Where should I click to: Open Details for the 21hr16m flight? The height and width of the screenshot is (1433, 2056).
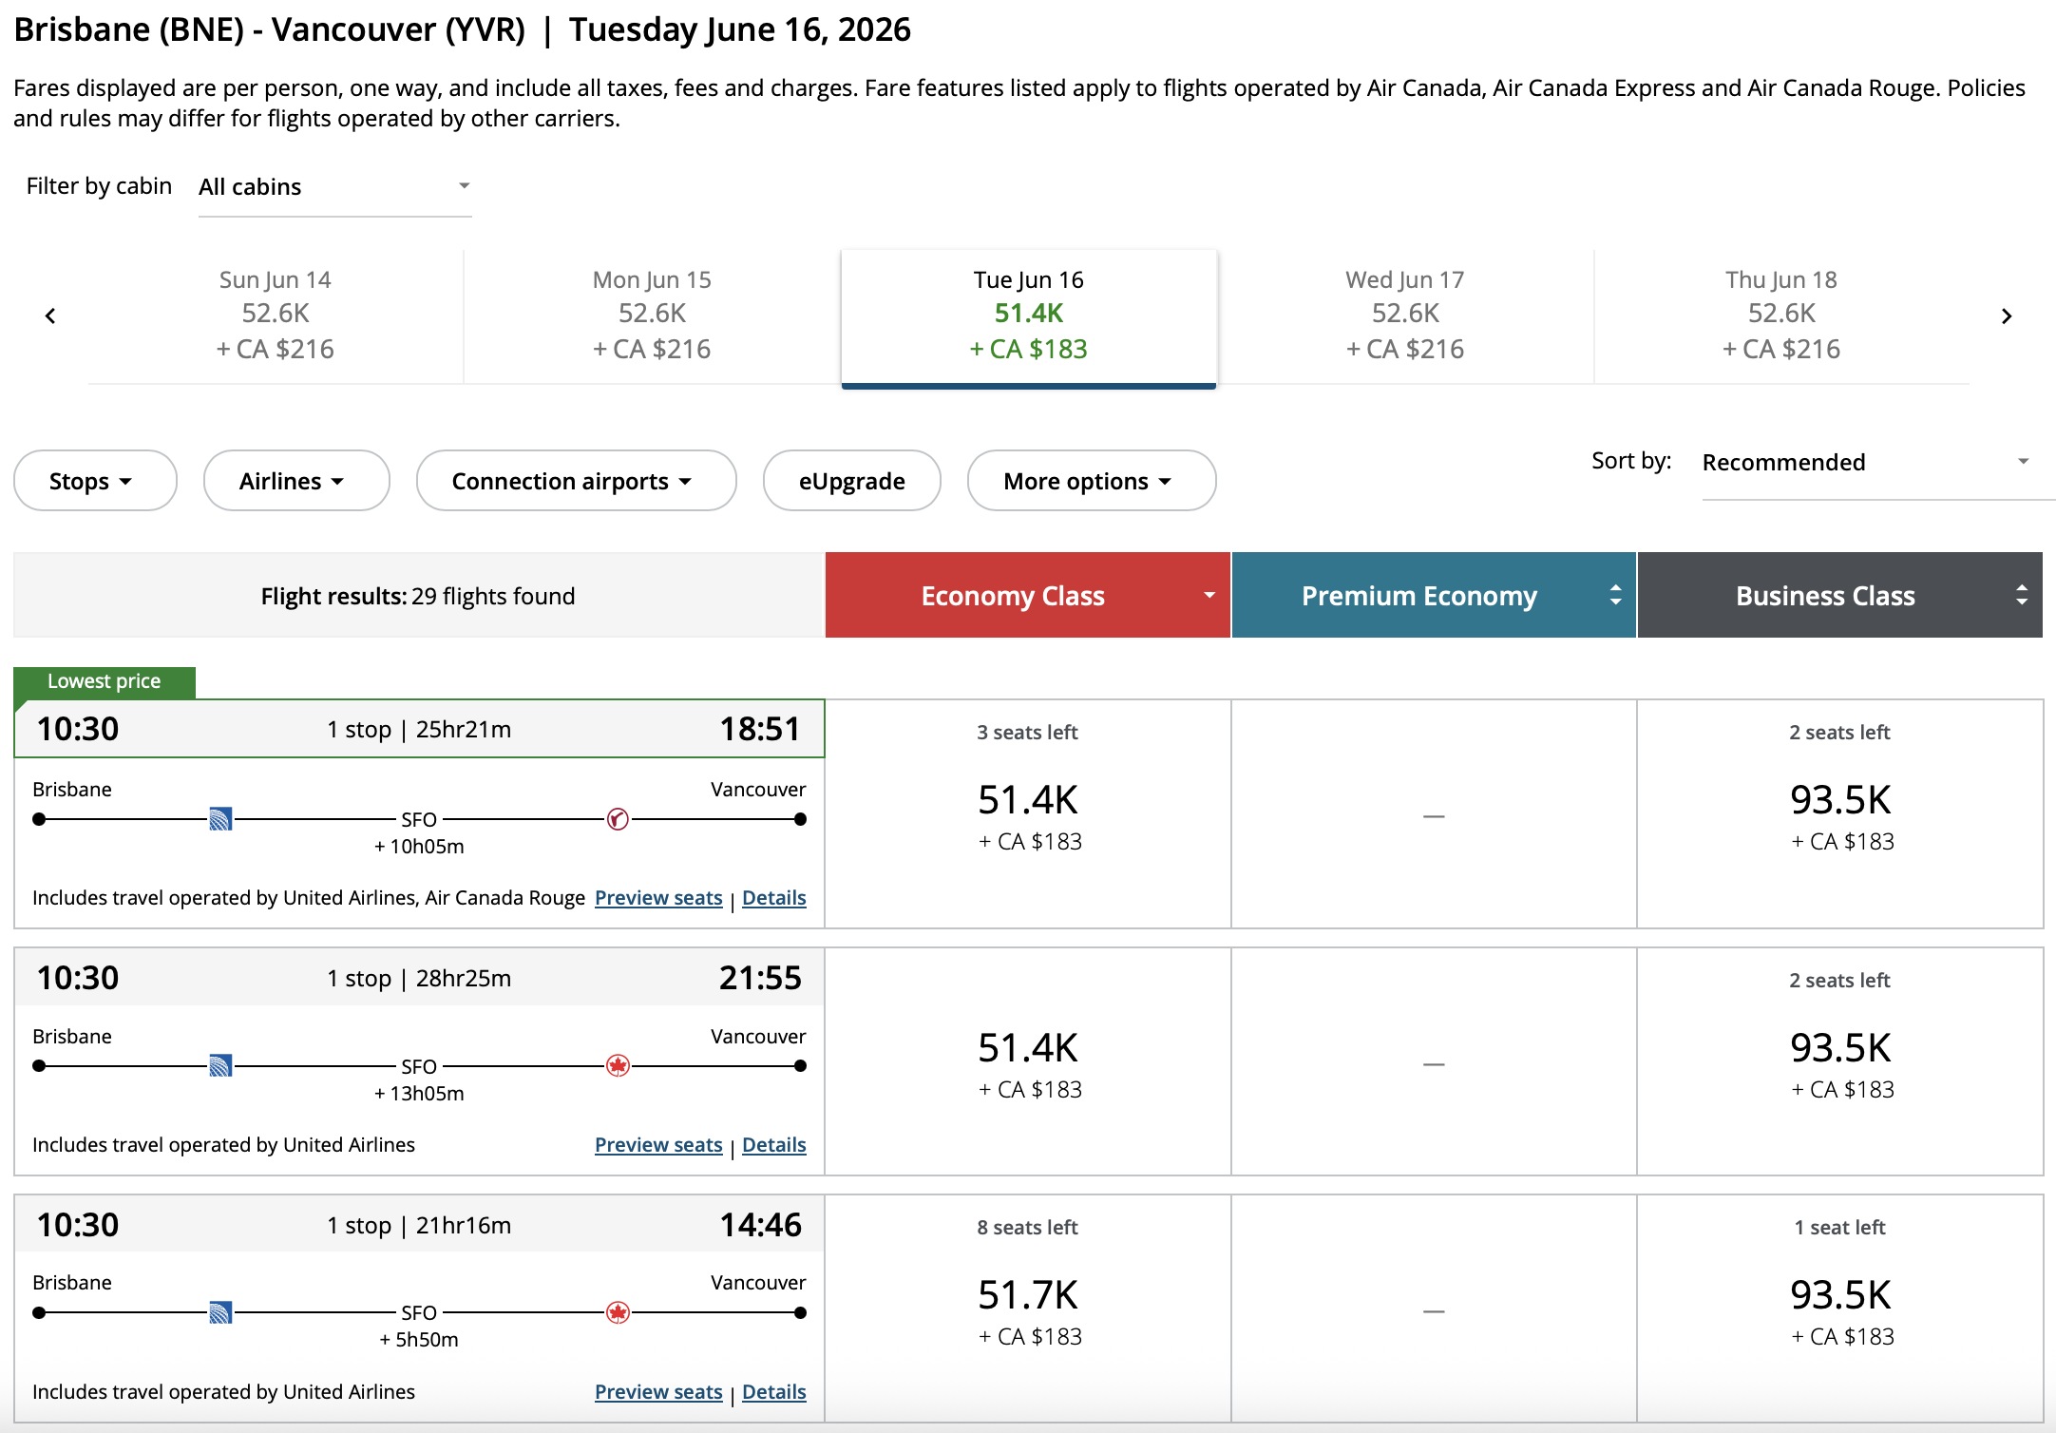point(774,1392)
